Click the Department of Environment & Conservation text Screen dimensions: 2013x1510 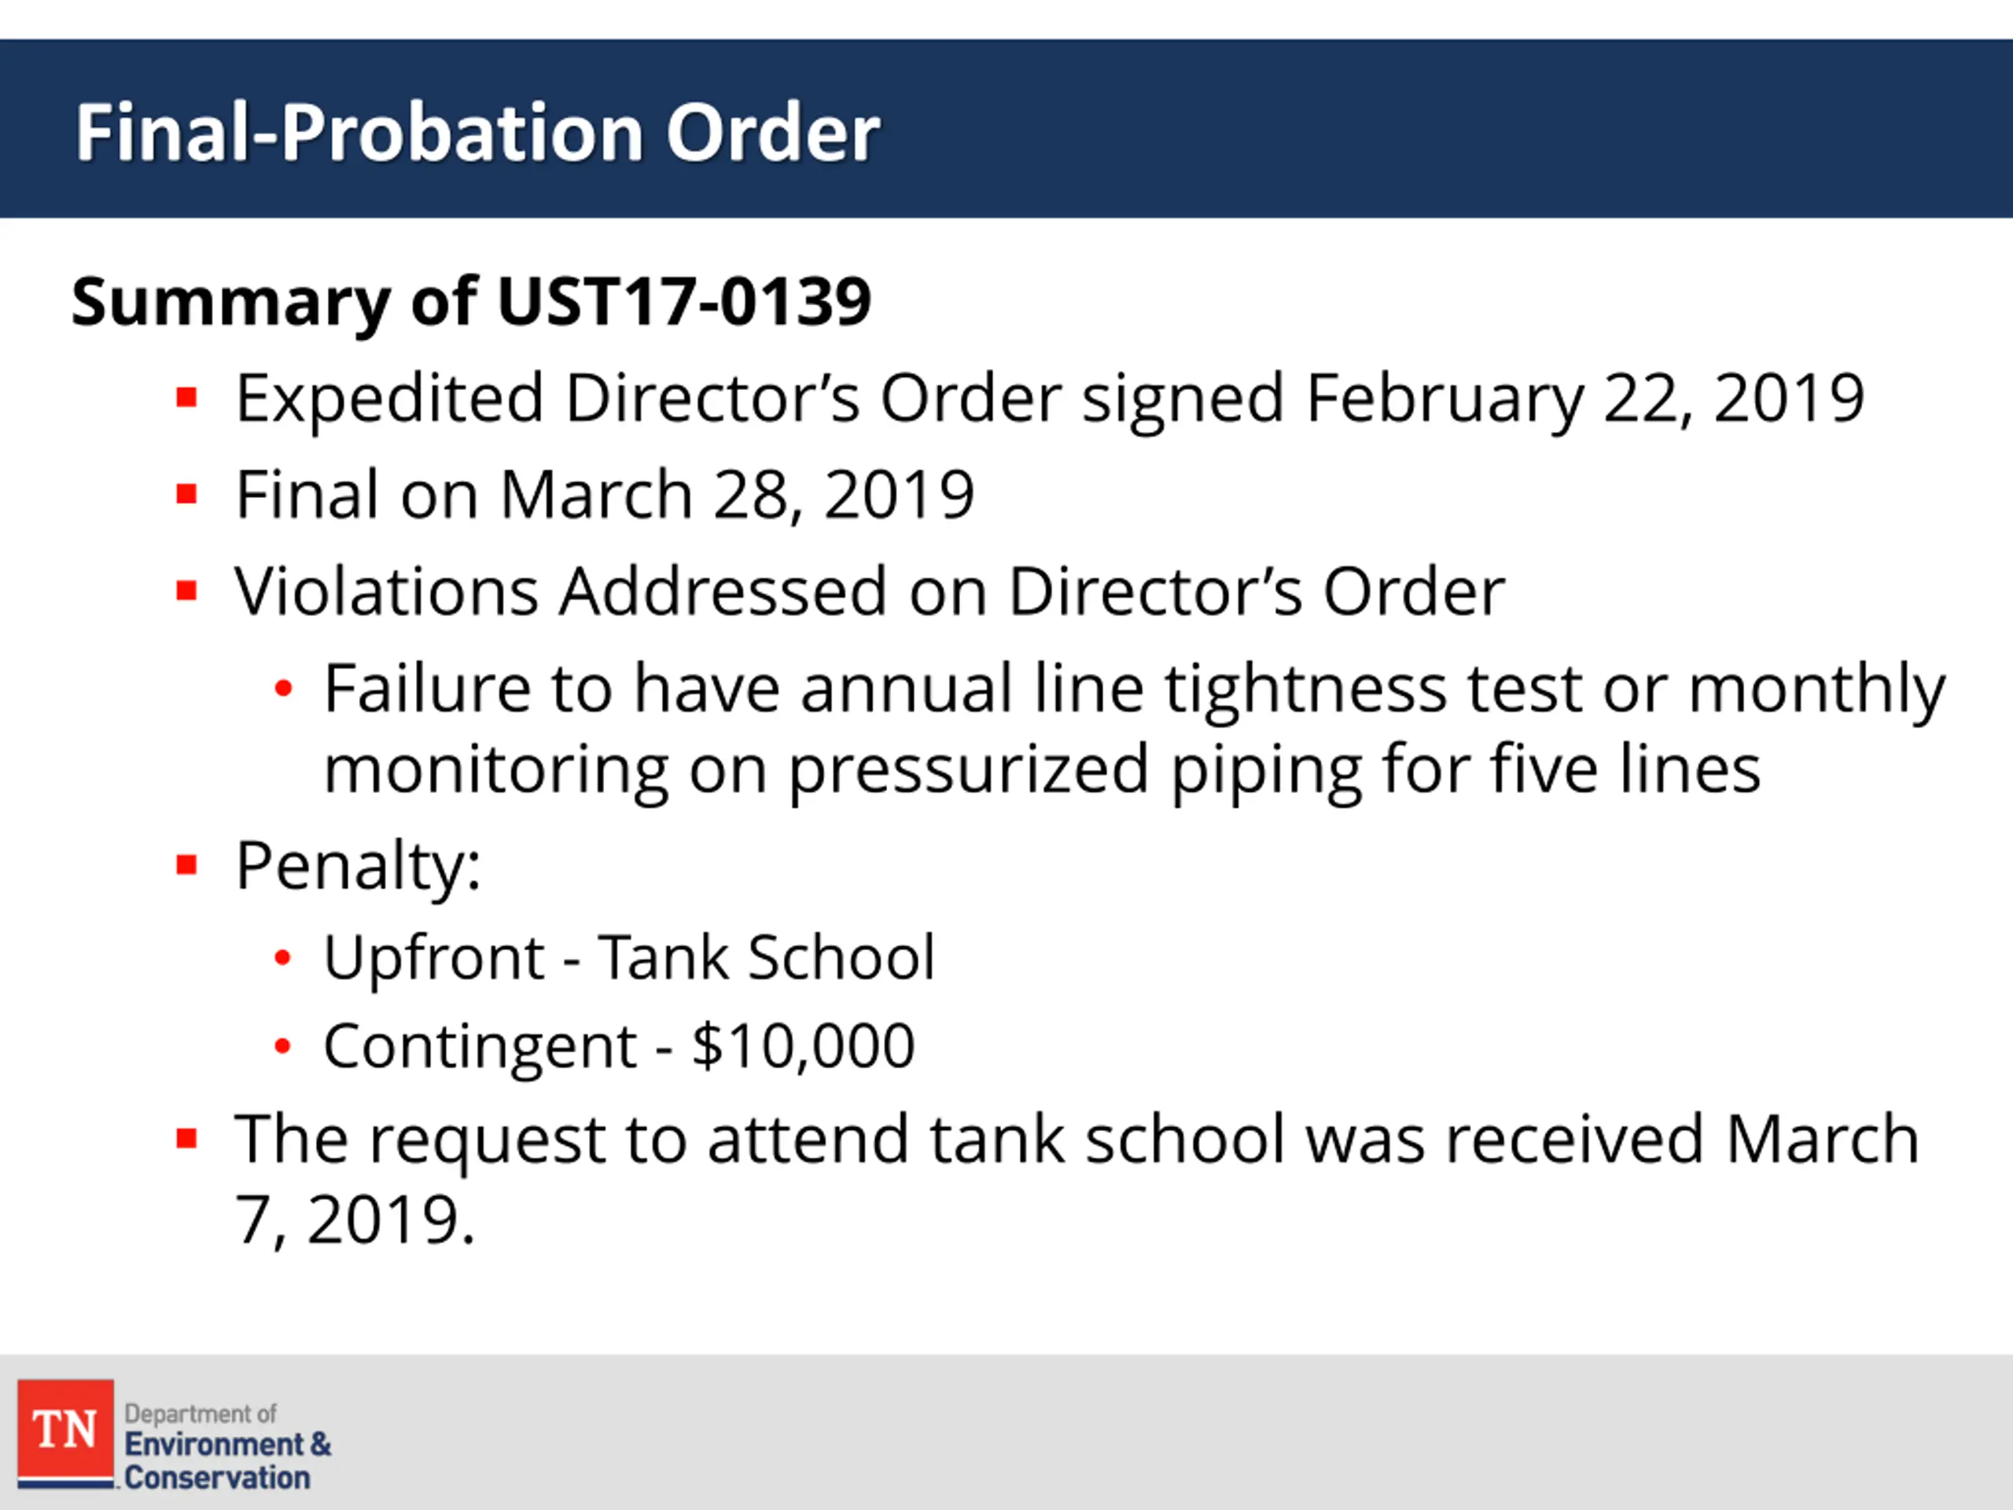(227, 1447)
